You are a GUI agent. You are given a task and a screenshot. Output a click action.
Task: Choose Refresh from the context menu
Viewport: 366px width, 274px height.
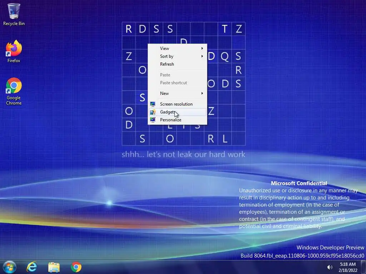[x=177, y=64]
